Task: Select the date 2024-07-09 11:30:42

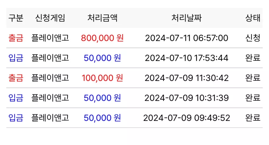Action: (186, 78)
